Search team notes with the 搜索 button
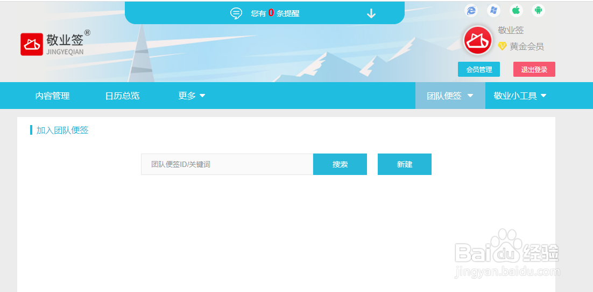Viewport: 593px width, 292px height. 340,164
